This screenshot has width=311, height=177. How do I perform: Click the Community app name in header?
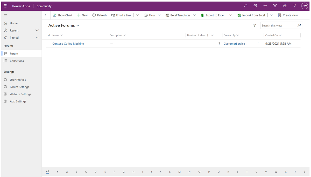tap(44, 6)
